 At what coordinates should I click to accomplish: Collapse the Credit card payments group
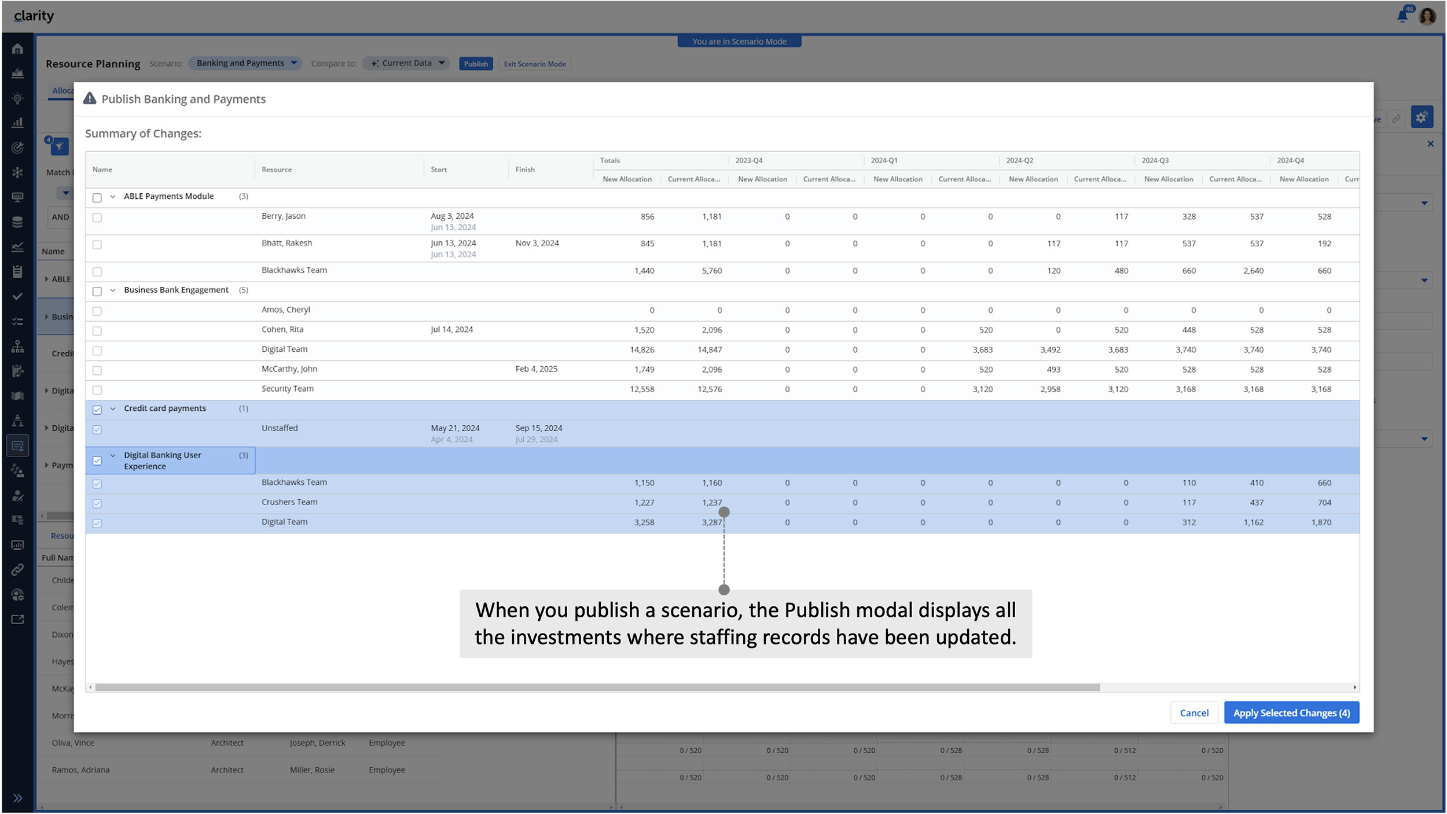(113, 409)
